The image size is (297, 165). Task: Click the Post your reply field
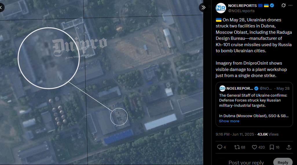tap(246, 162)
